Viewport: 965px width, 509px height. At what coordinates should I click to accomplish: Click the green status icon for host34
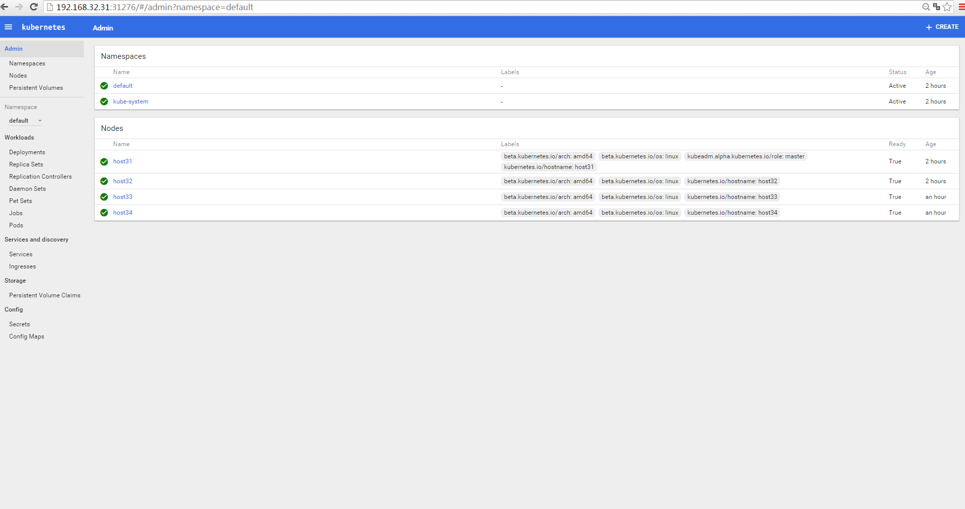104,213
